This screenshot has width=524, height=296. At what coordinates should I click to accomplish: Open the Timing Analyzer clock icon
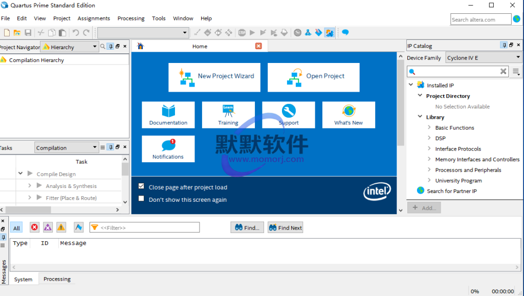[297, 32]
